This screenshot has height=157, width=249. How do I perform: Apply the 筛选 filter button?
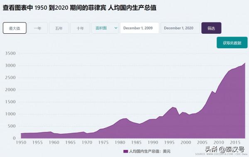coord(211,28)
